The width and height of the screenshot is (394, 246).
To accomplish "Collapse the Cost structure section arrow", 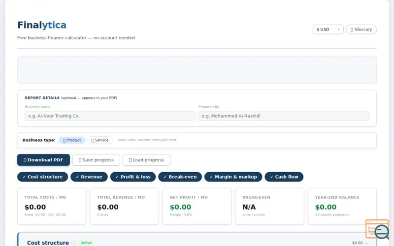I will 366,243.
